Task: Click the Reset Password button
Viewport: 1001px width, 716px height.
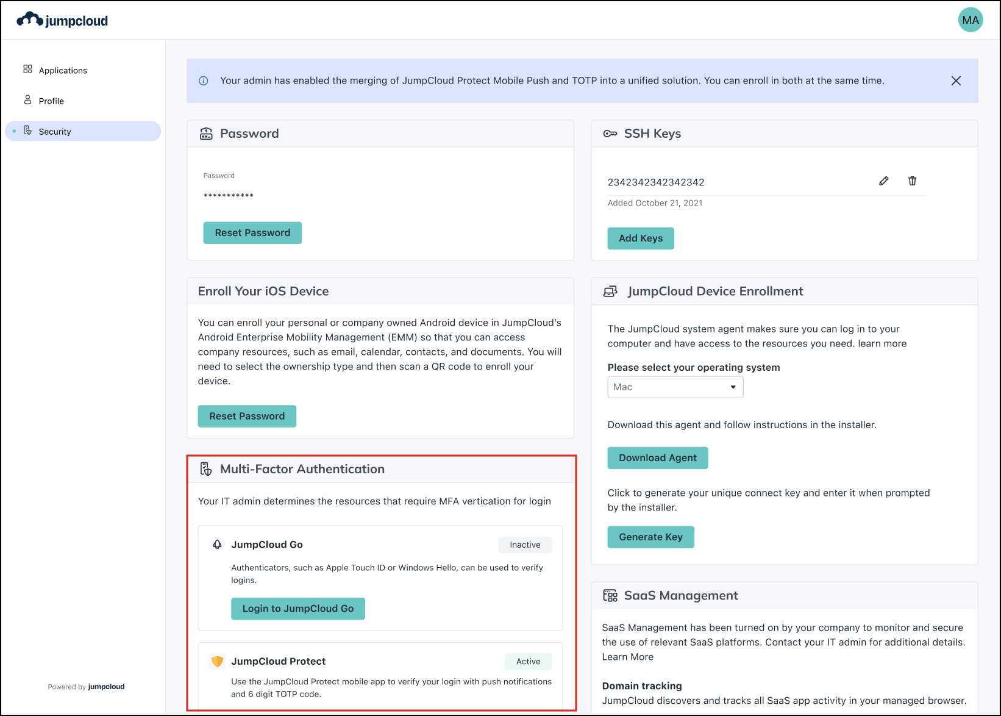Action: pos(252,232)
